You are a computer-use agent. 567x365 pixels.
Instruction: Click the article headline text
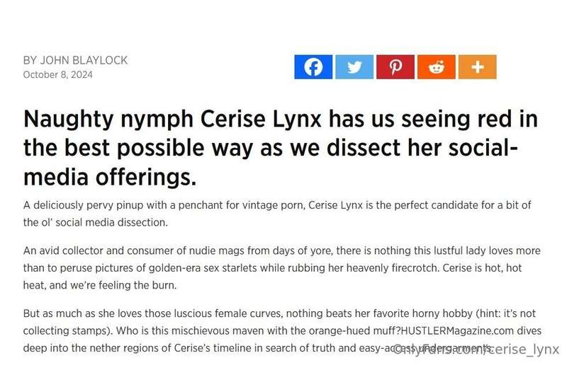point(280,148)
